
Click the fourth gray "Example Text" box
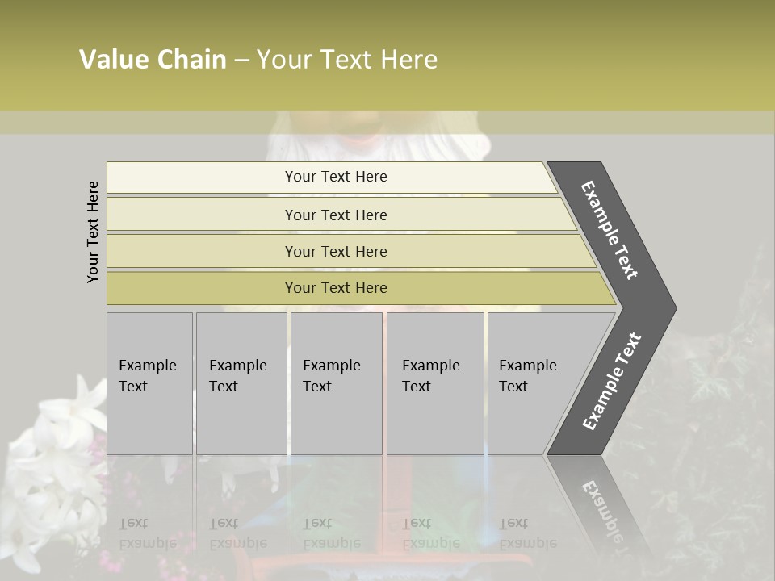click(x=434, y=383)
